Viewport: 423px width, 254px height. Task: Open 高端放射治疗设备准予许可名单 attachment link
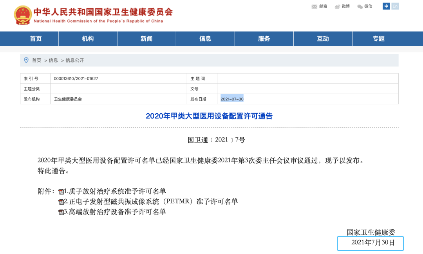click(x=117, y=212)
